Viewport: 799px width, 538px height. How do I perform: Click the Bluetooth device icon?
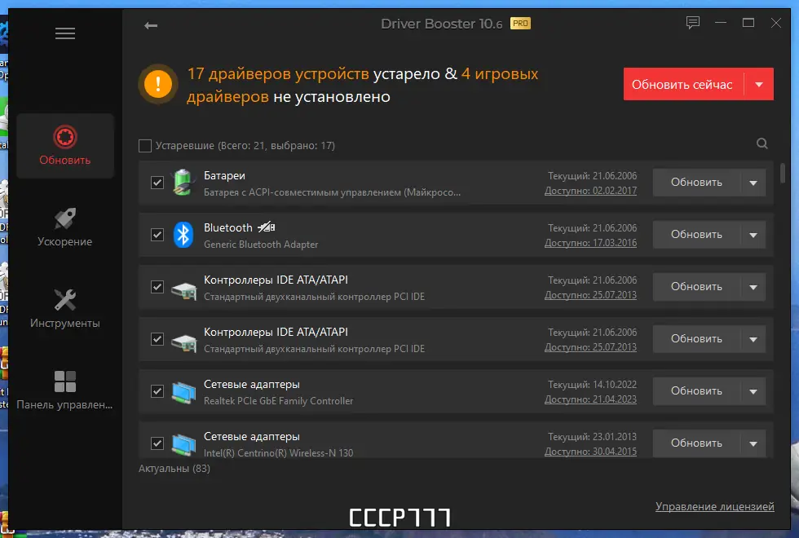tap(183, 235)
